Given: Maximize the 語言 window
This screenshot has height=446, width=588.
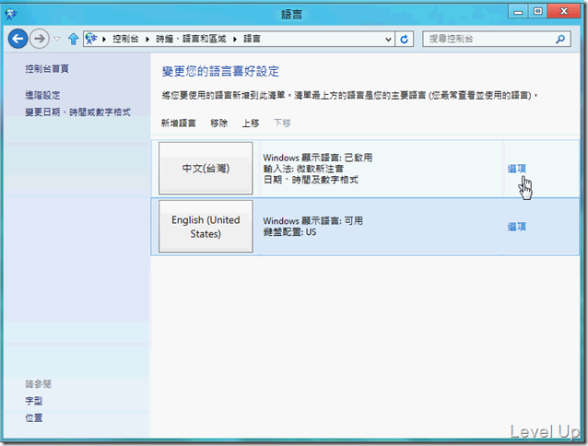Looking at the screenshot, I should click(x=537, y=11).
